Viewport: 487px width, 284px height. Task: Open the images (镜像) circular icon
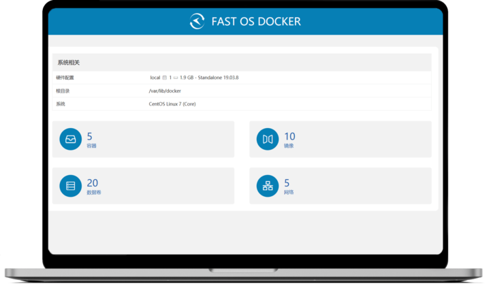pyautogui.click(x=267, y=139)
